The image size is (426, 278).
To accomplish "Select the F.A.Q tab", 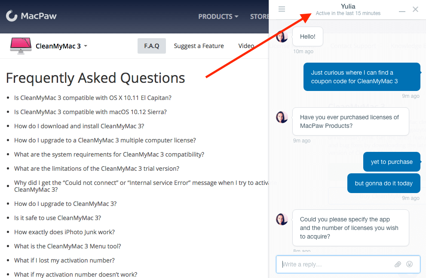I will [152, 46].
